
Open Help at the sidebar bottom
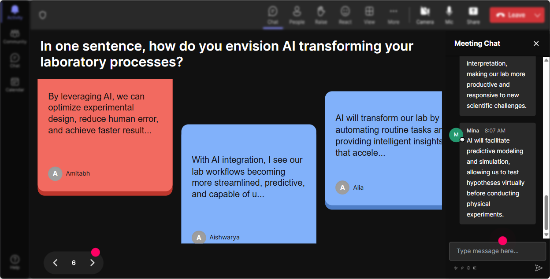[x=15, y=261]
